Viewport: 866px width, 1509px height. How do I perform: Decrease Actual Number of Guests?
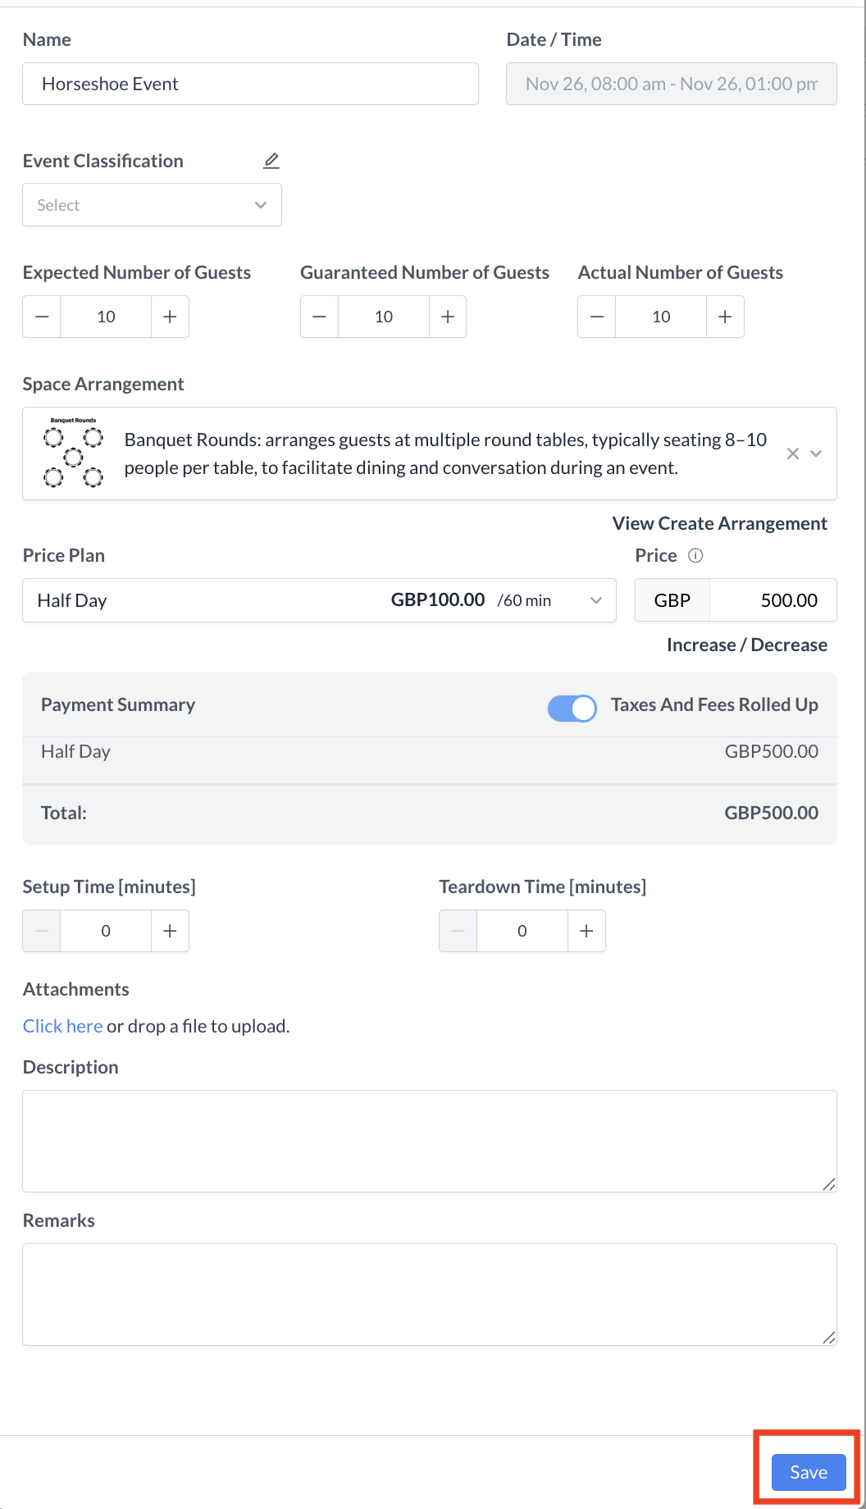(x=597, y=317)
